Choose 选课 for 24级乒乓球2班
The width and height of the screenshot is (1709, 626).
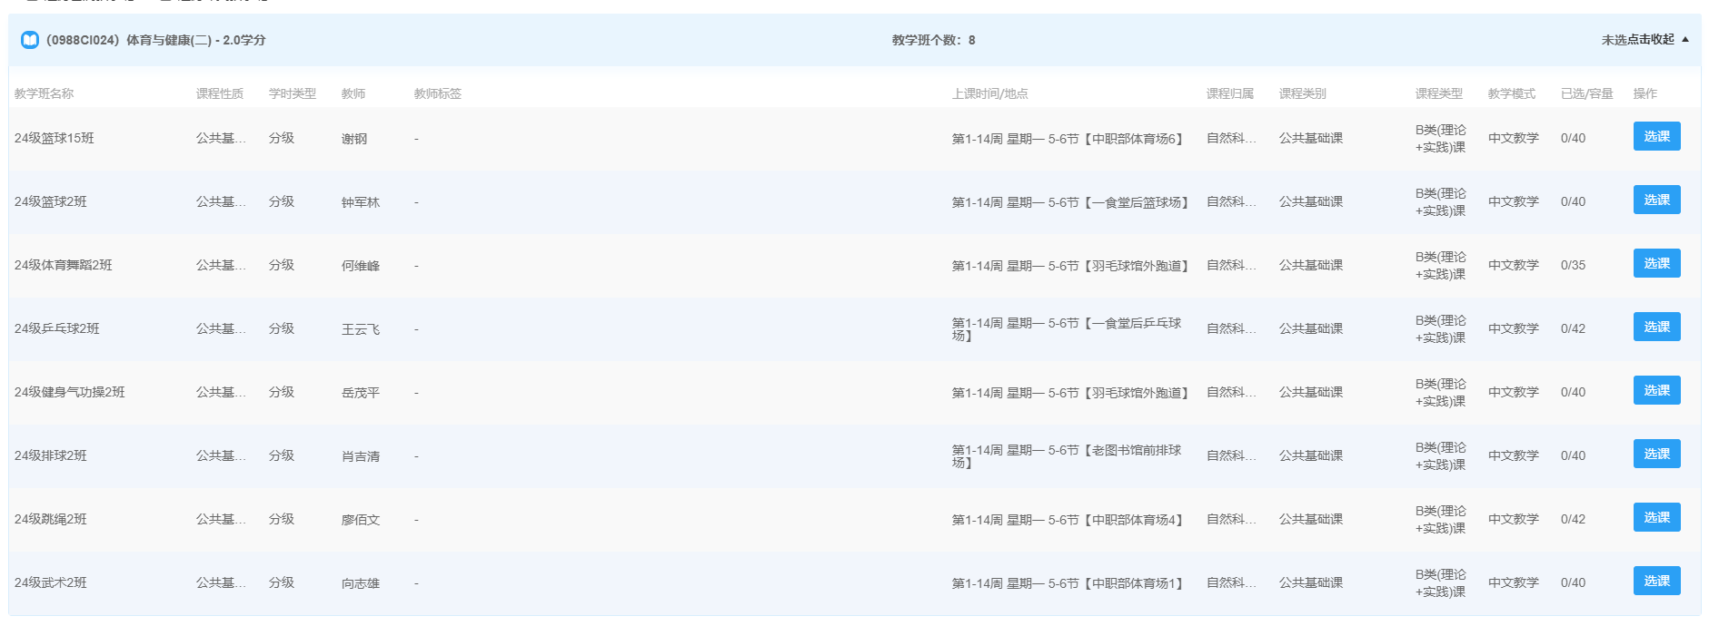1655,328
